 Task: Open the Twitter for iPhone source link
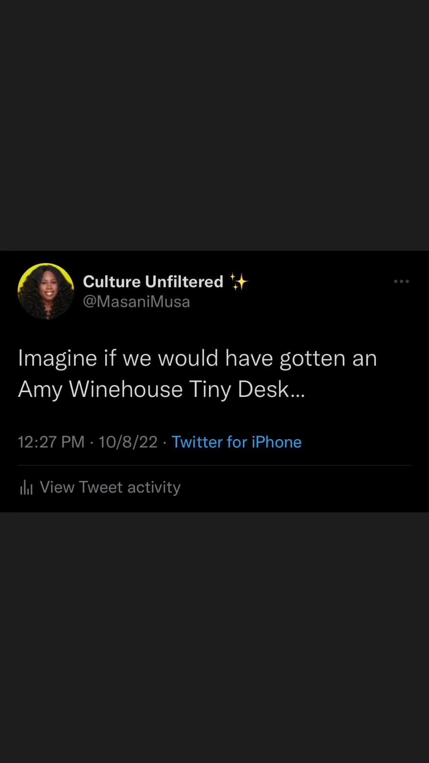point(236,442)
